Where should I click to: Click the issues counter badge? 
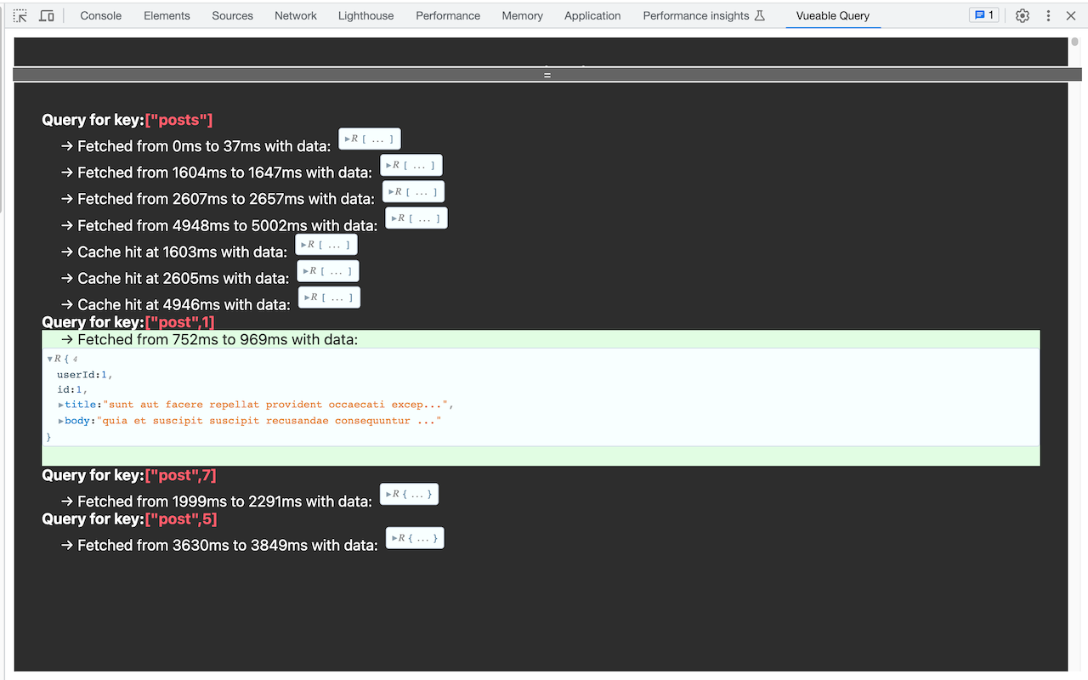click(983, 15)
